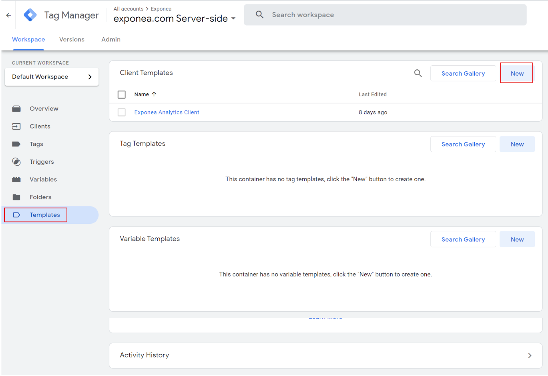Click the Tag Manager title text
This screenshot has width=548, height=376.
click(x=71, y=15)
